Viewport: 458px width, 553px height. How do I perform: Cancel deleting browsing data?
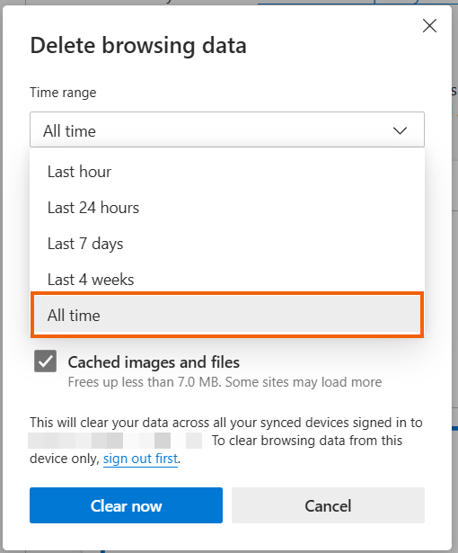pyautogui.click(x=328, y=505)
